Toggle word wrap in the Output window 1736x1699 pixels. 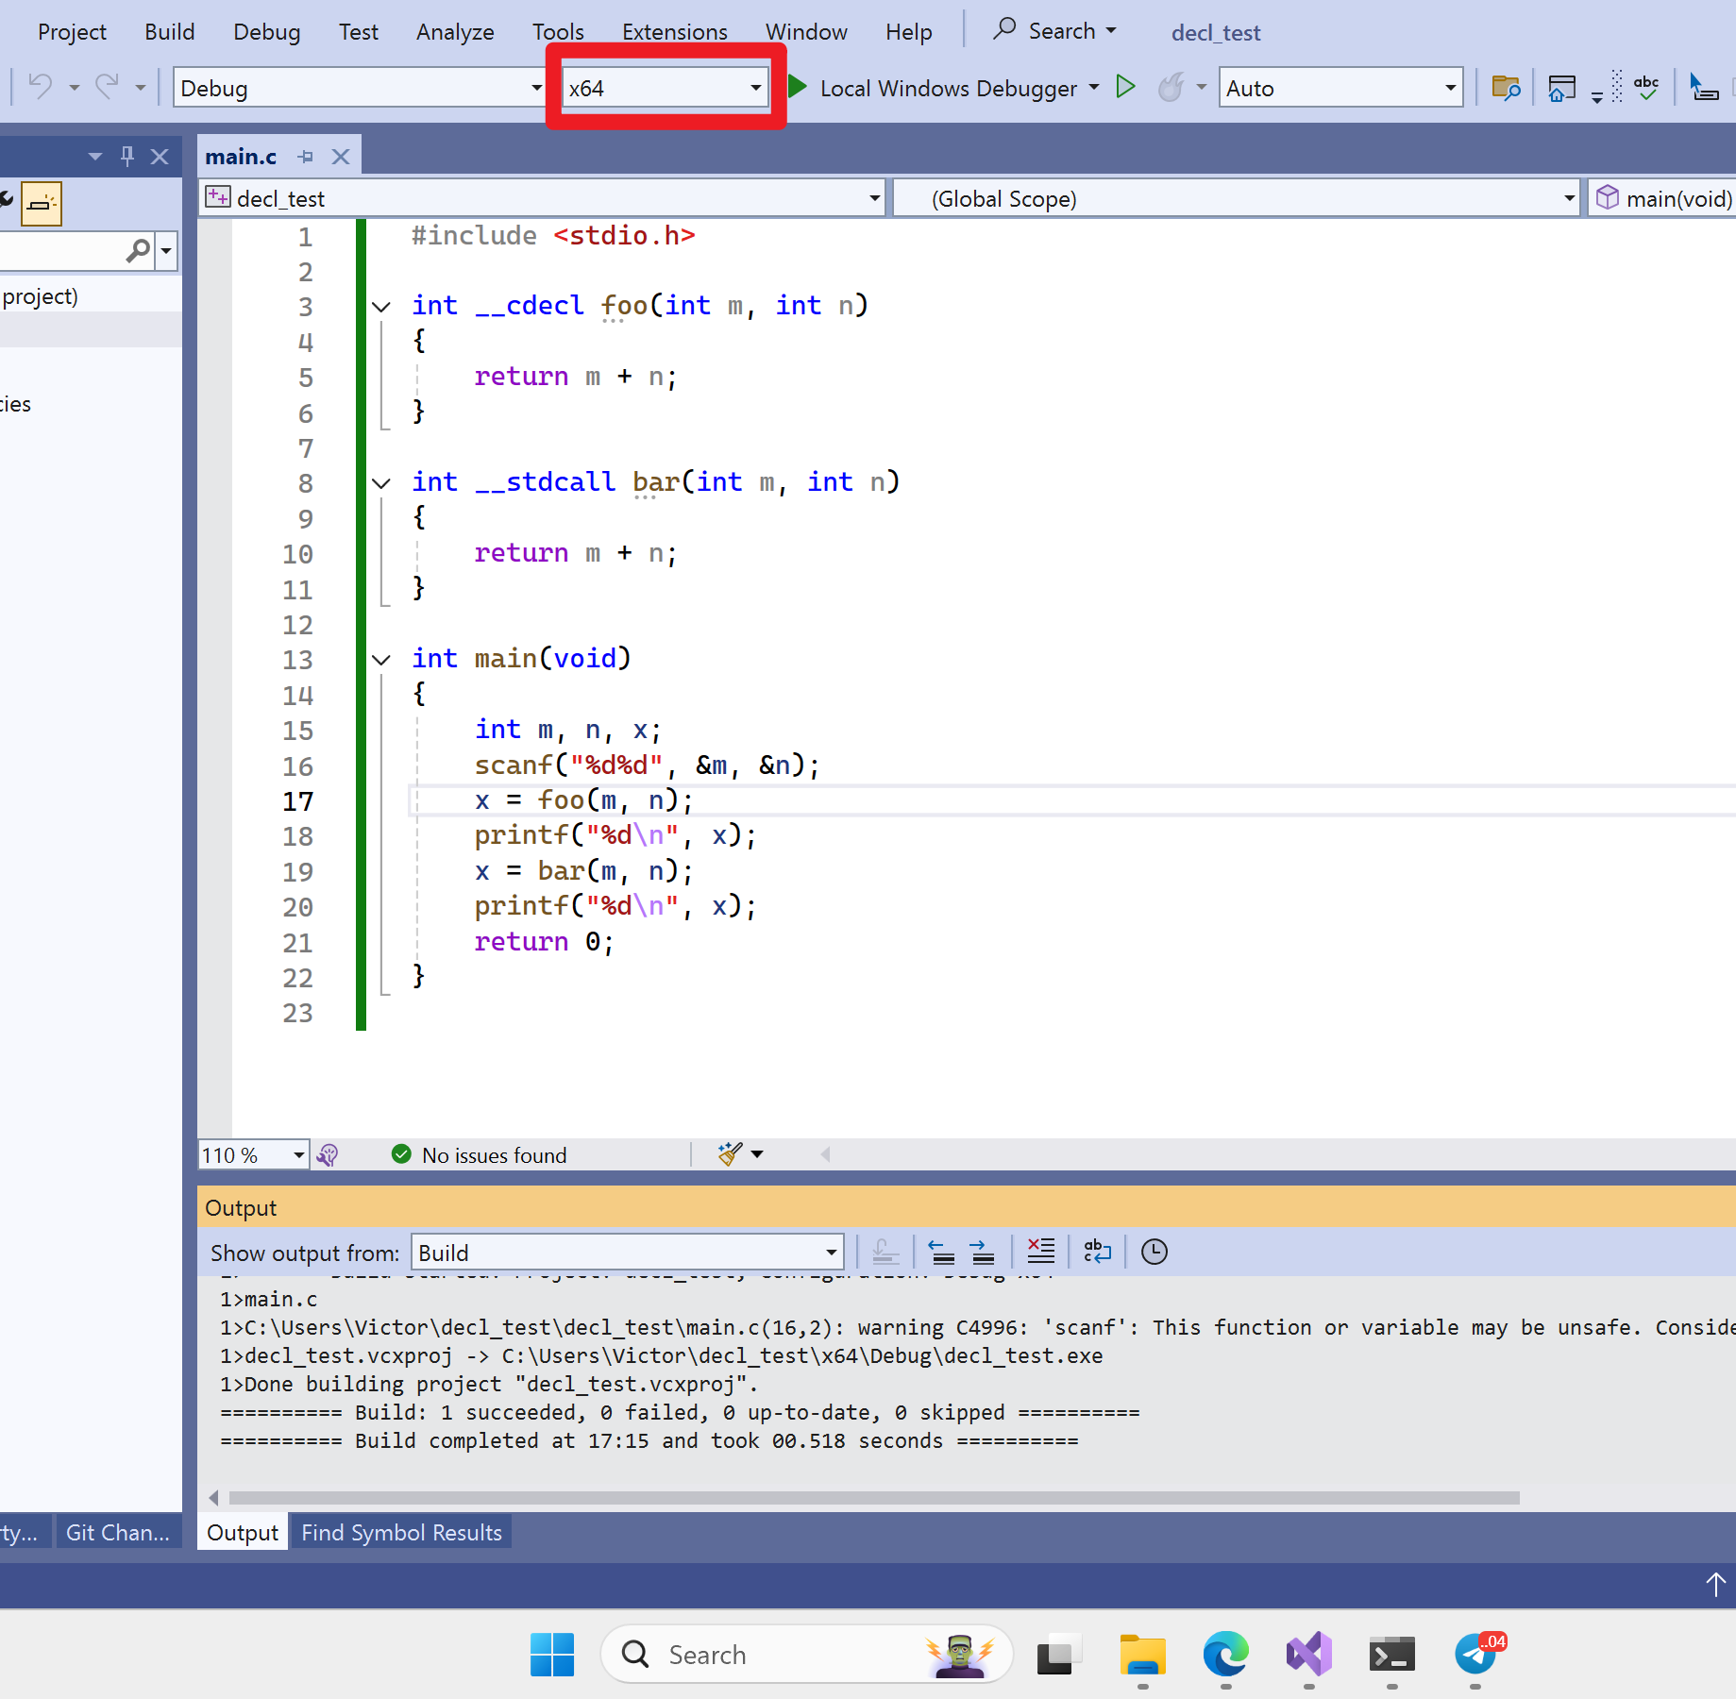coord(1097,1252)
